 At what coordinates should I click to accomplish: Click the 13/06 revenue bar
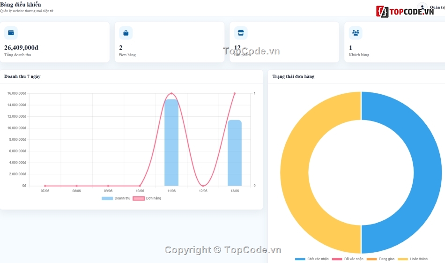coord(235,153)
